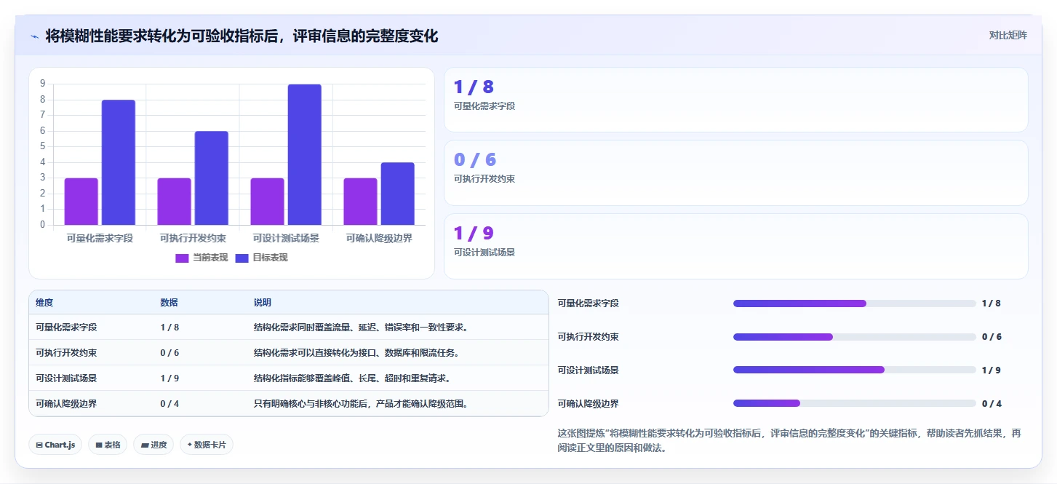This screenshot has width=1057, height=484.
Task: Click the description about 接口、数据库和限流任务
Action: [x=356, y=353]
